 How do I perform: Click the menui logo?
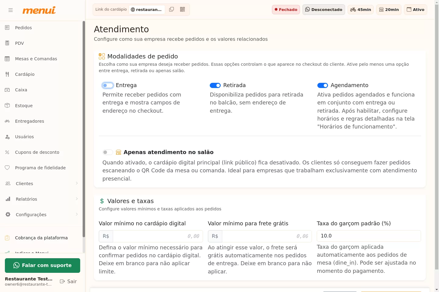pyautogui.click(x=39, y=10)
